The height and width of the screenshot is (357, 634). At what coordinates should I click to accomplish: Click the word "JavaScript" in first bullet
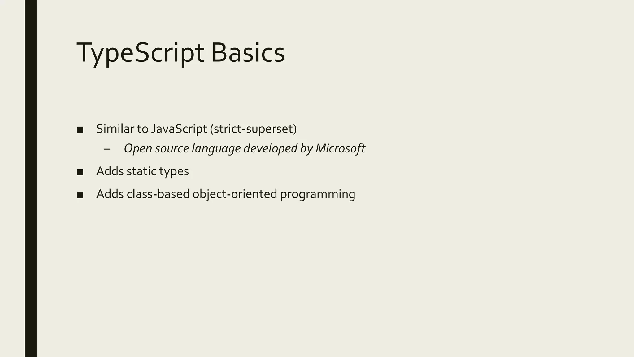click(179, 129)
